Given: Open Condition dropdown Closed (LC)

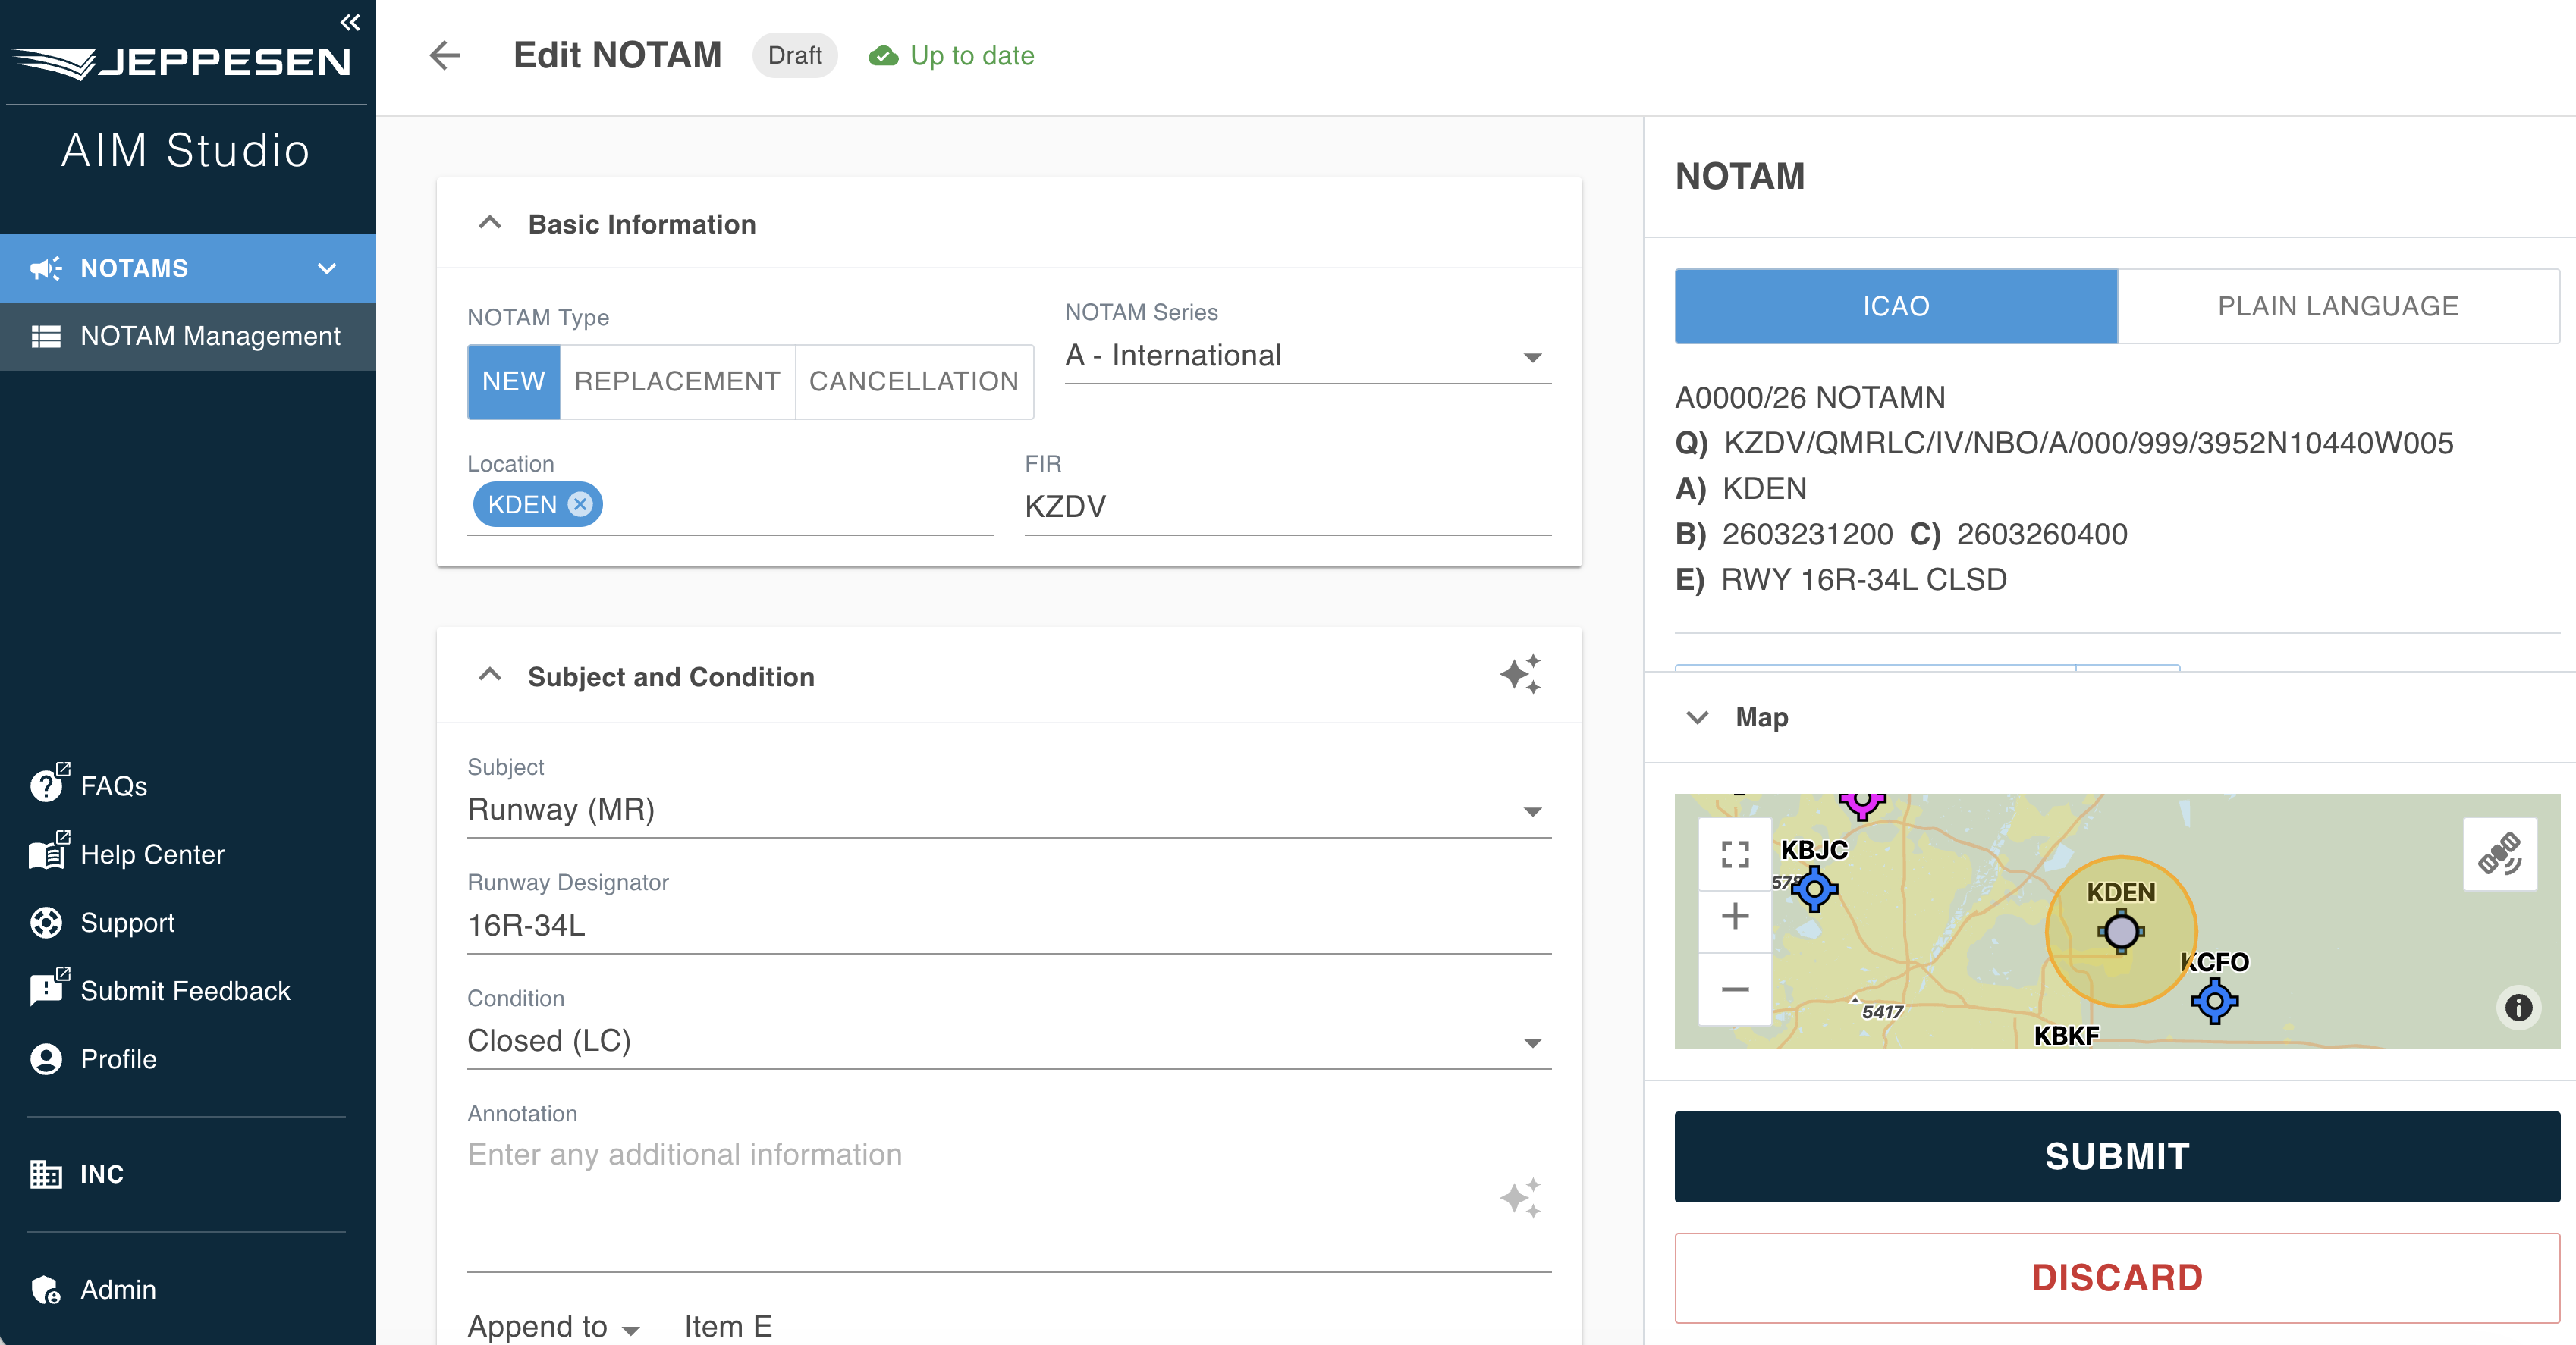Looking at the screenshot, I should pos(1009,1041).
